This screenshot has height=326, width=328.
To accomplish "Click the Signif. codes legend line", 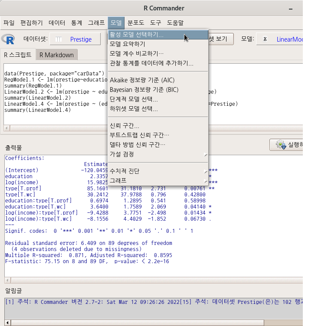I will coord(99,231).
